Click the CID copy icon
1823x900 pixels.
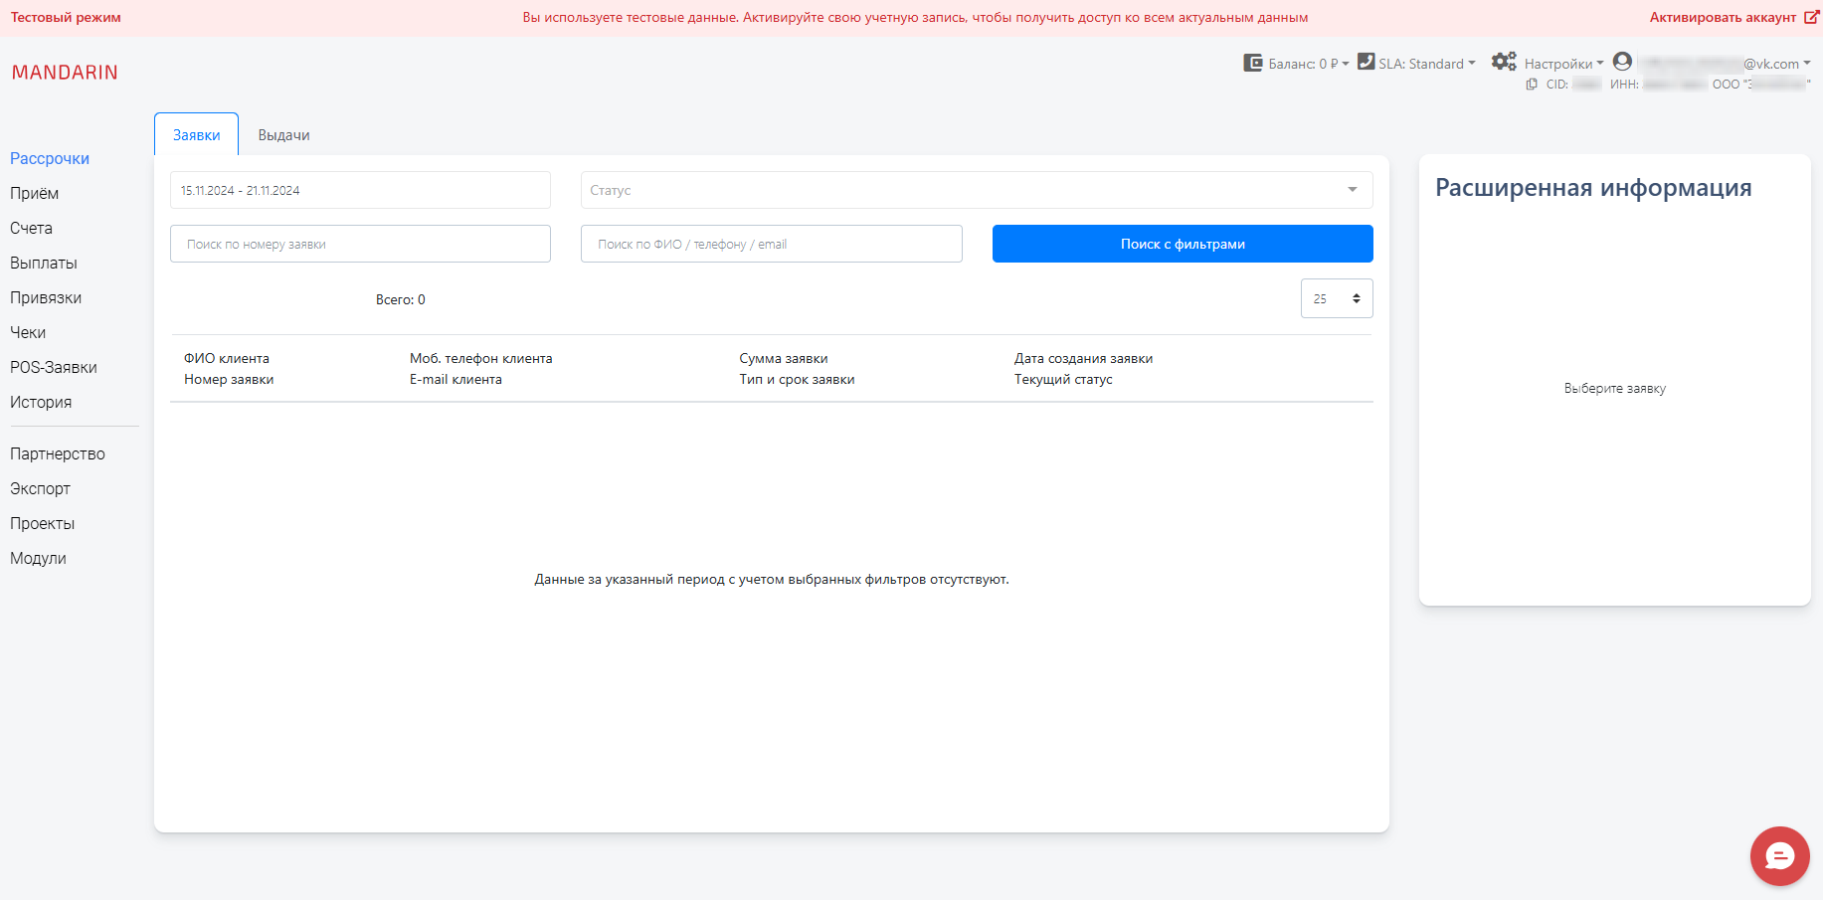[x=1532, y=84]
